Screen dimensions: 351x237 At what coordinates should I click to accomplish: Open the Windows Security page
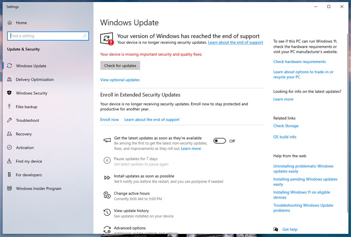(x=32, y=93)
